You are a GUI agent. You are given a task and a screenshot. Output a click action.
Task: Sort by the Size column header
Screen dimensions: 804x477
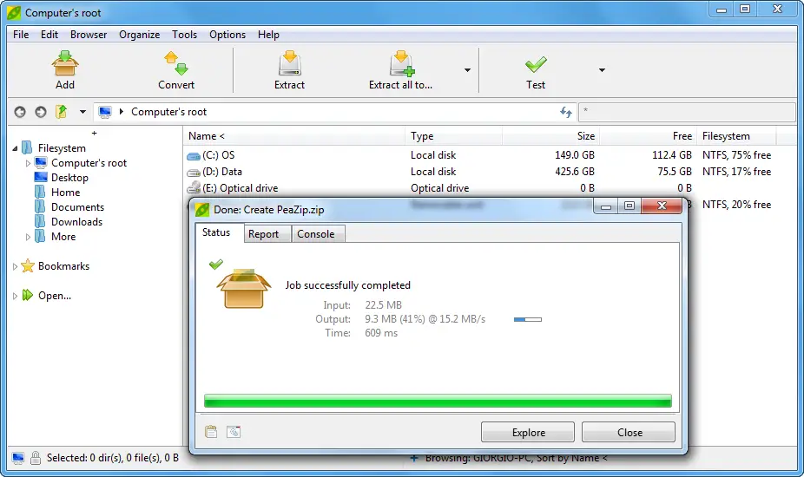tap(551, 136)
